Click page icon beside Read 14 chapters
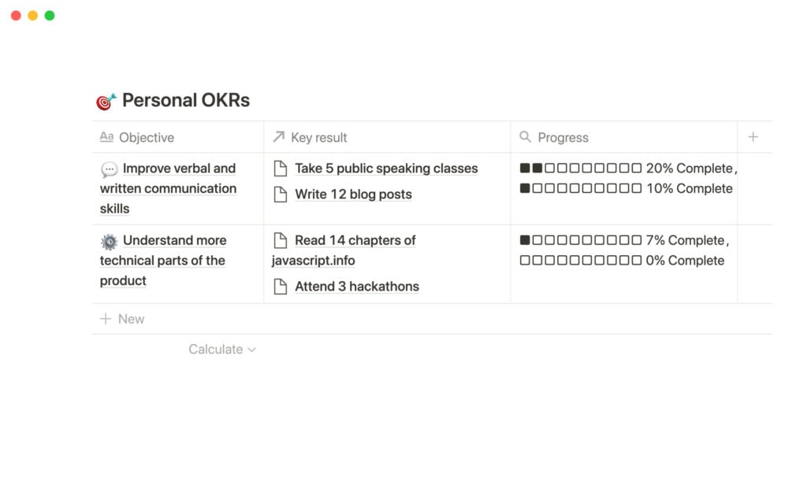 pos(281,239)
